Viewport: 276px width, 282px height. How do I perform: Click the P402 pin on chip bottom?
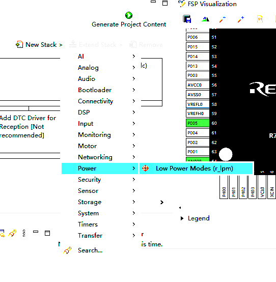point(243,187)
